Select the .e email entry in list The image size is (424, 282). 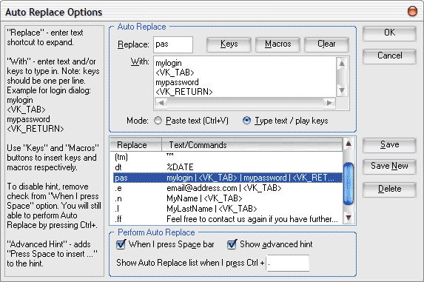pos(228,188)
